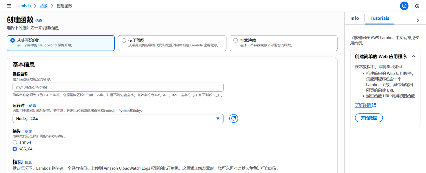Click the 开始教程 button
The width and height of the screenshot is (426, 173).
(369, 118)
